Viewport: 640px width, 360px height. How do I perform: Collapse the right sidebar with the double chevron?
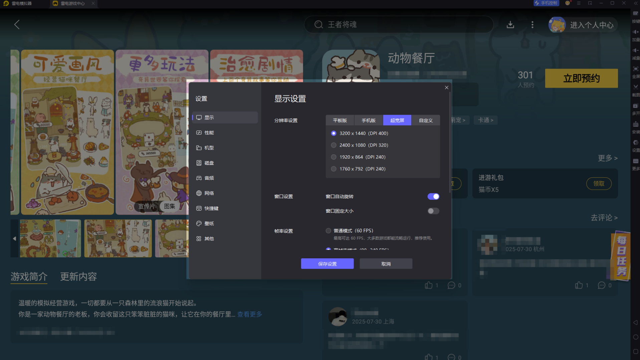pyautogui.click(x=636, y=3)
